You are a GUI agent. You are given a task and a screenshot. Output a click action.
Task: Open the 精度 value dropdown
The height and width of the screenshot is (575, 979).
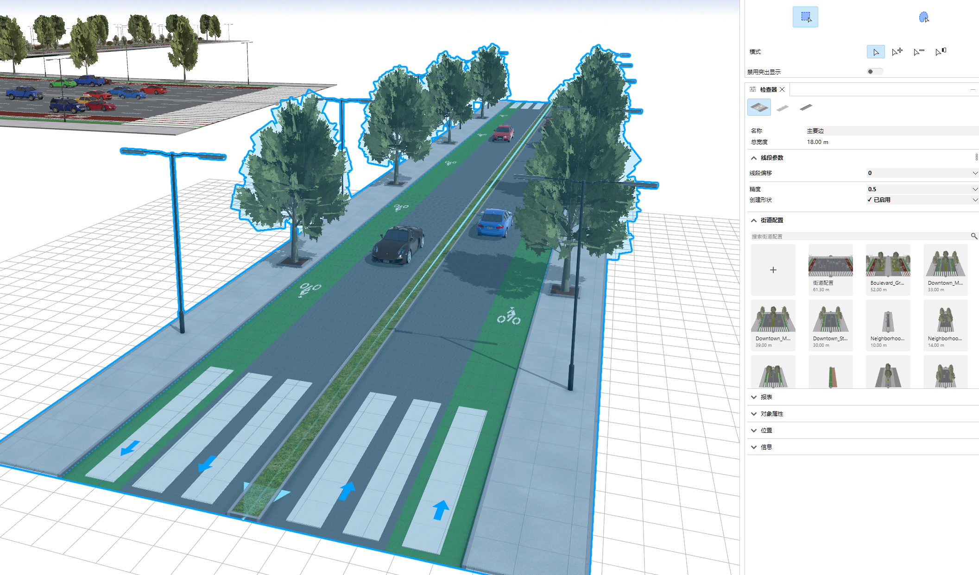pos(975,189)
